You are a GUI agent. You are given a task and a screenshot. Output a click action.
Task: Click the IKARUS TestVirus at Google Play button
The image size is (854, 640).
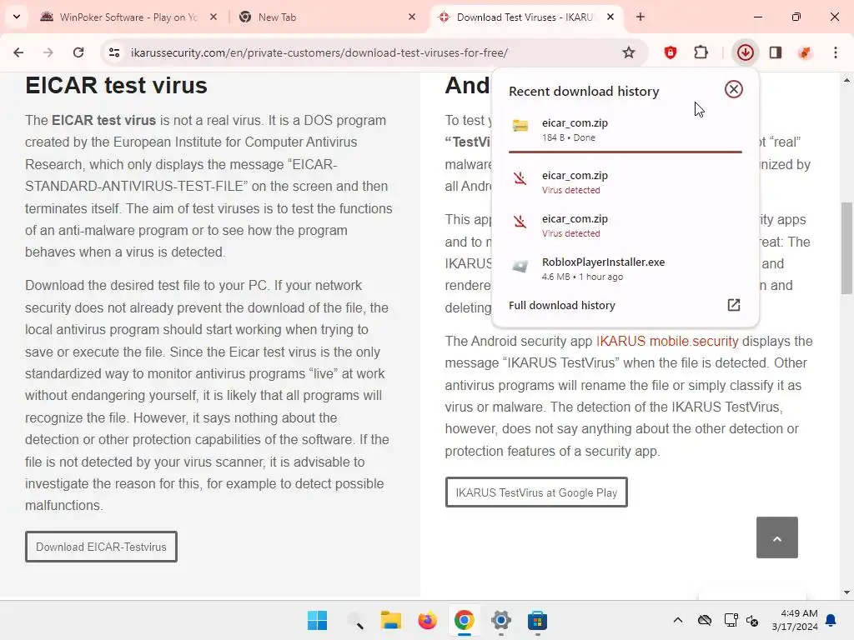536,492
